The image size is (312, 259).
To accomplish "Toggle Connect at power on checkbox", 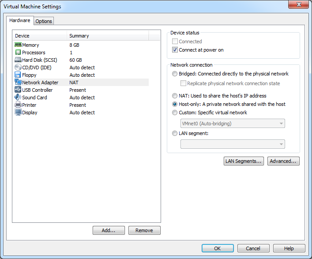I will [175, 50].
